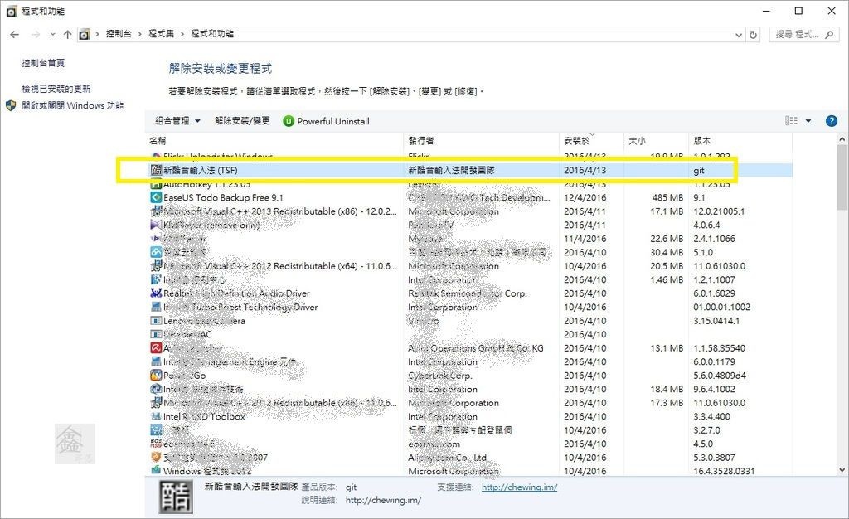This screenshot has width=849, height=519.
Task: Open recent locations dropdown arrow
Action: (52, 35)
